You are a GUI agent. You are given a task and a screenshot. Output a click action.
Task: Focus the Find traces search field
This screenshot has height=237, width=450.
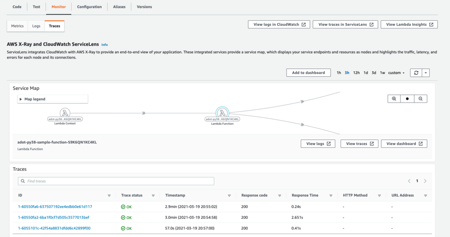[x=116, y=181]
